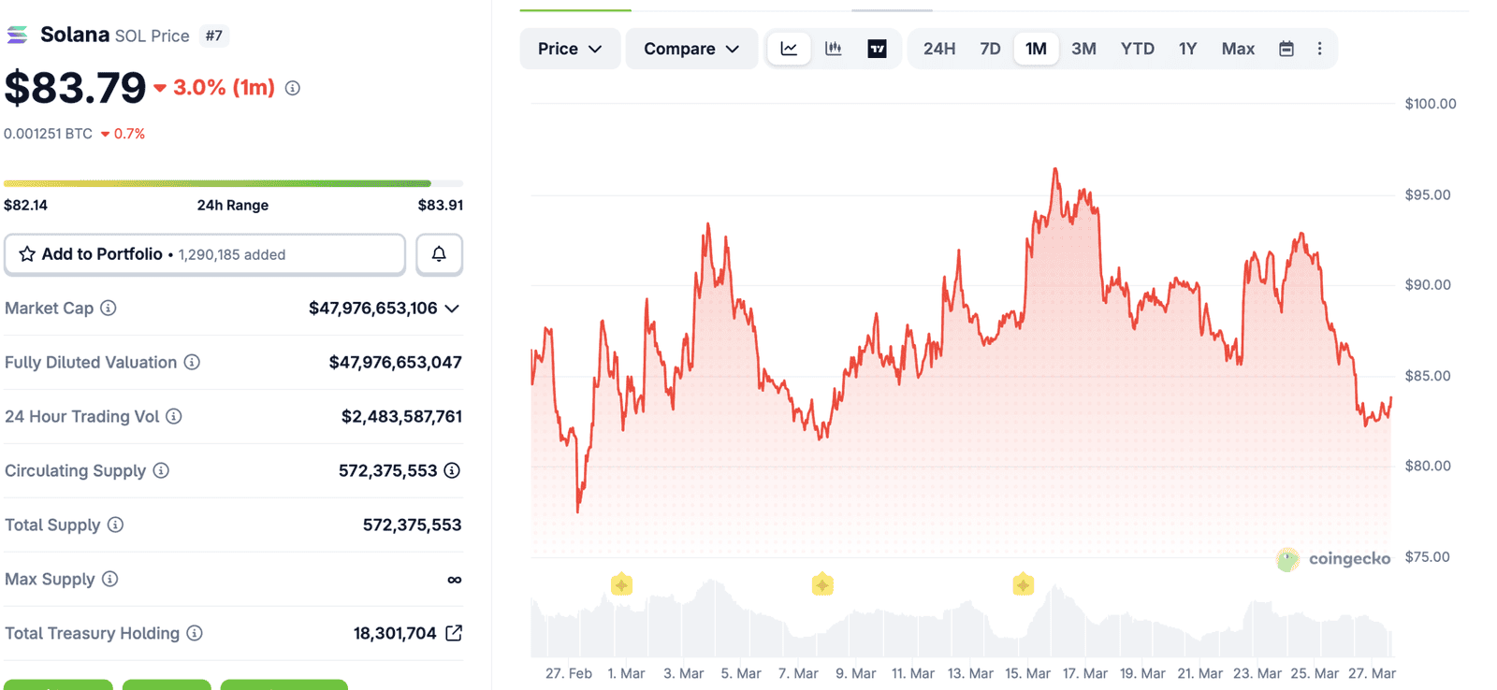Click the Add to Portfolio button
Viewport: 1497px width, 690px height.
[x=205, y=254]
